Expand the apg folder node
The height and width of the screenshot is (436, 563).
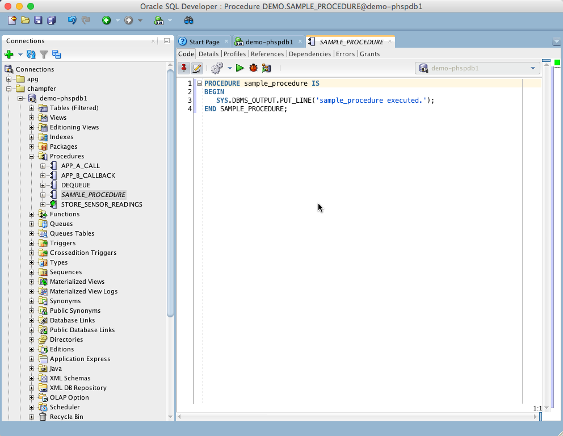tap(9, 79)
